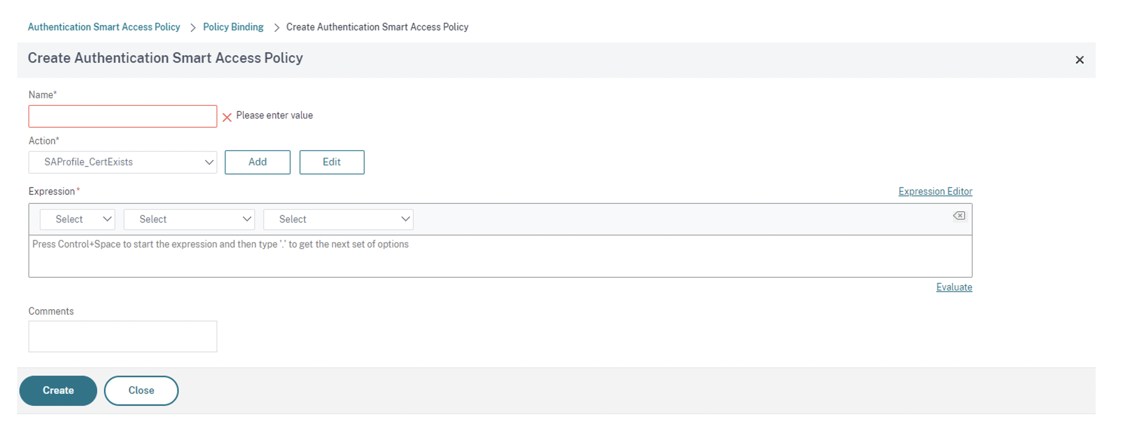Go to Authentication Smart Access Policy breadcrumb
1148x436 pixels.
point(104,27)
